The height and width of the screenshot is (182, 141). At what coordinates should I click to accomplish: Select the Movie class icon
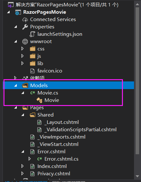pyautogui.click(x=39, y=100)
